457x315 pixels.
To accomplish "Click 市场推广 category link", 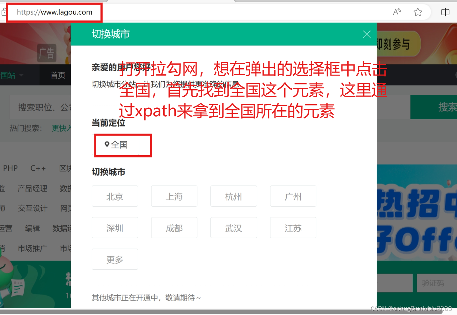I will (x=33, y=248).
